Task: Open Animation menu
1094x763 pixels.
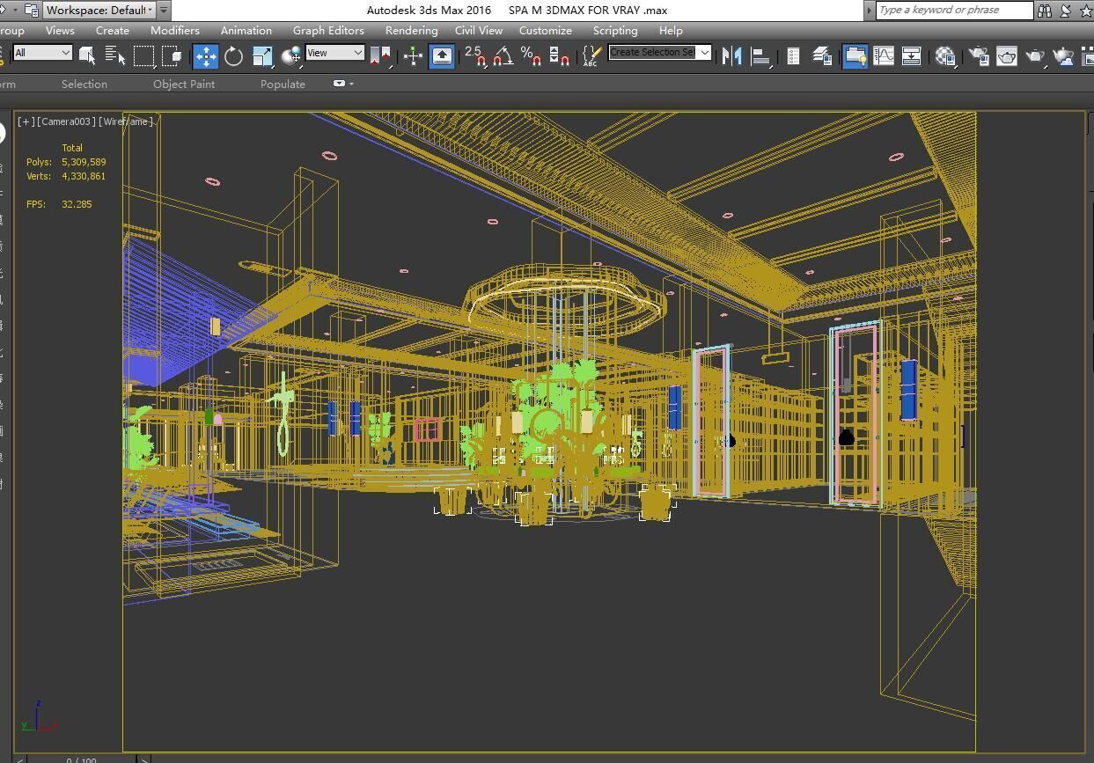Action: 246,30
